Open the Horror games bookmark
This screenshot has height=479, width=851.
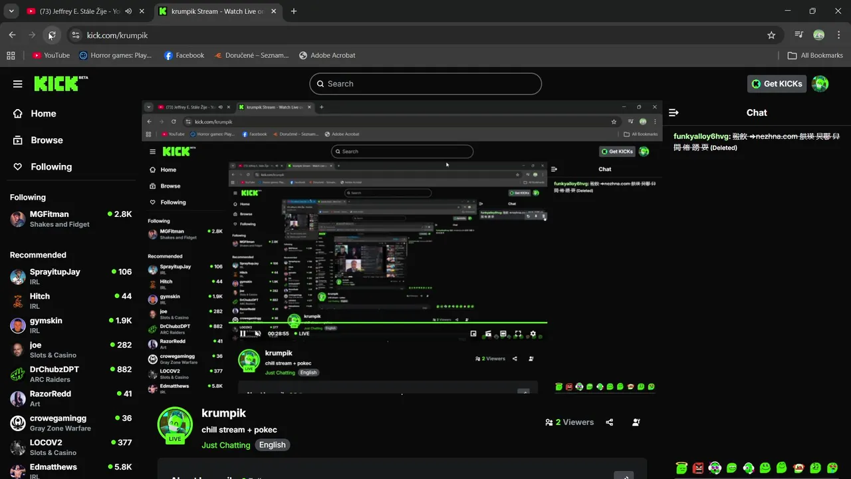[x=115, y=55]
